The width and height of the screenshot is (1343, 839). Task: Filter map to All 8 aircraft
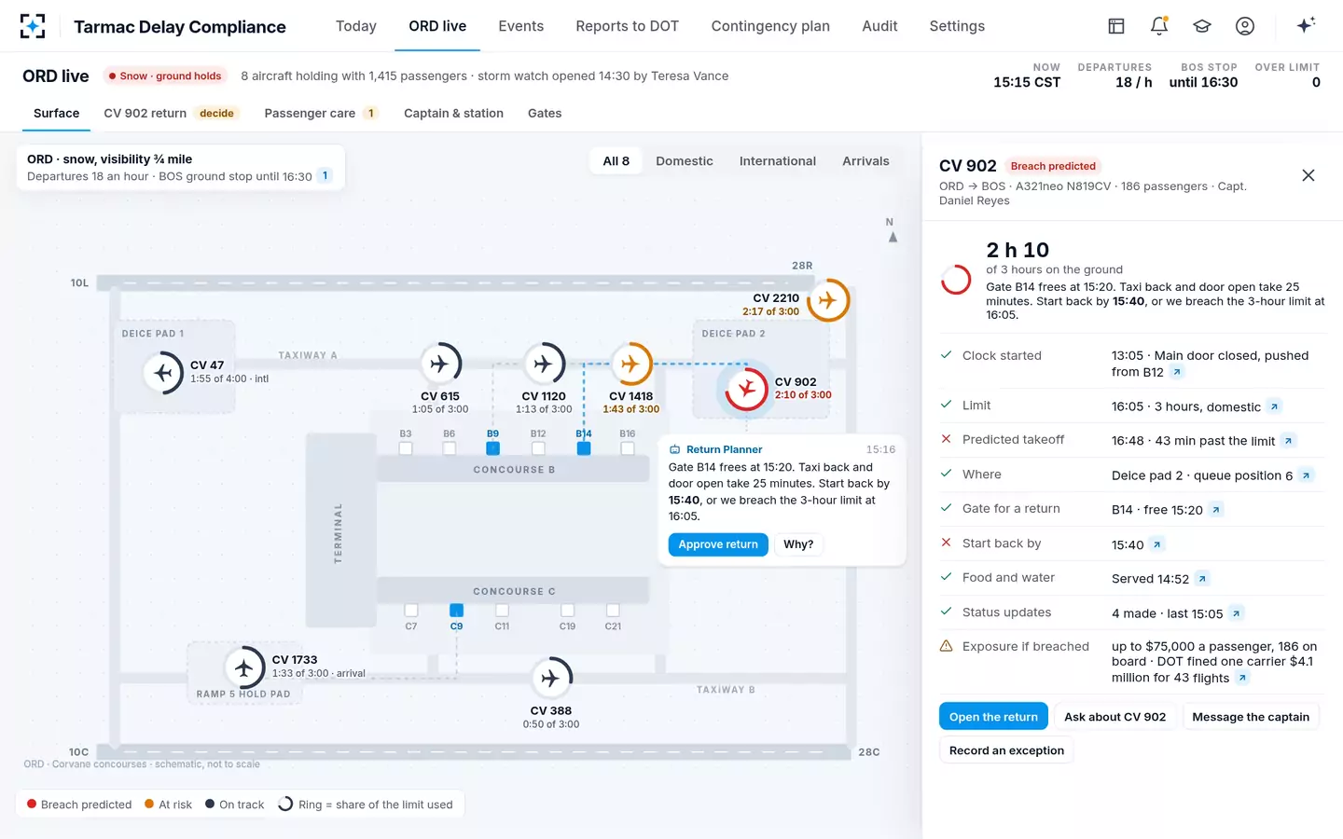616,161
